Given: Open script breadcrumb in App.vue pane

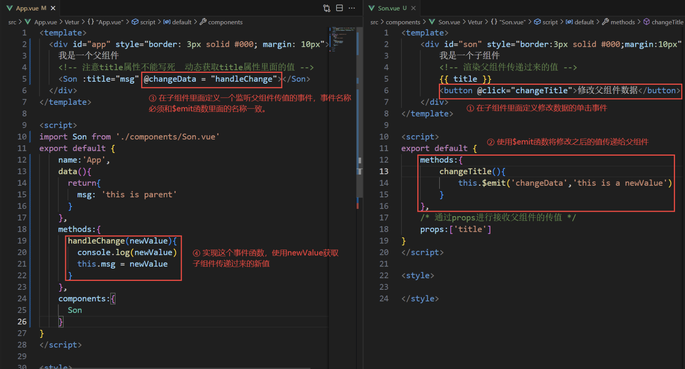Looking at the screenshot, I should pos(143,22).
